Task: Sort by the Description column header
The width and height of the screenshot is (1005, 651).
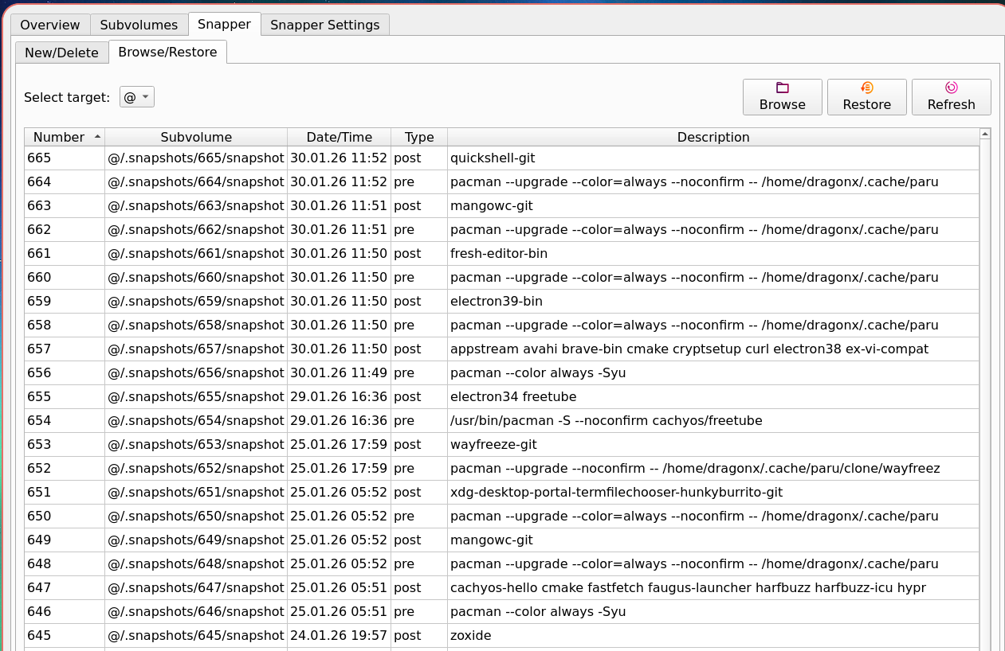Action: (713, 137)
